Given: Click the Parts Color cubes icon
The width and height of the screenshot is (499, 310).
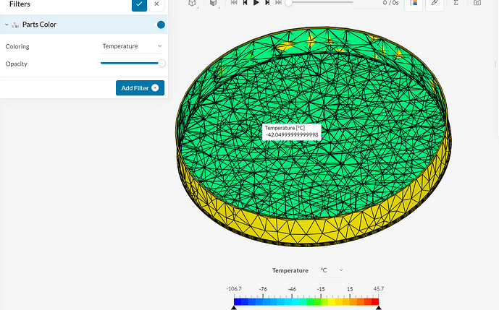Looking at the screenshot, I should (15, 25).
